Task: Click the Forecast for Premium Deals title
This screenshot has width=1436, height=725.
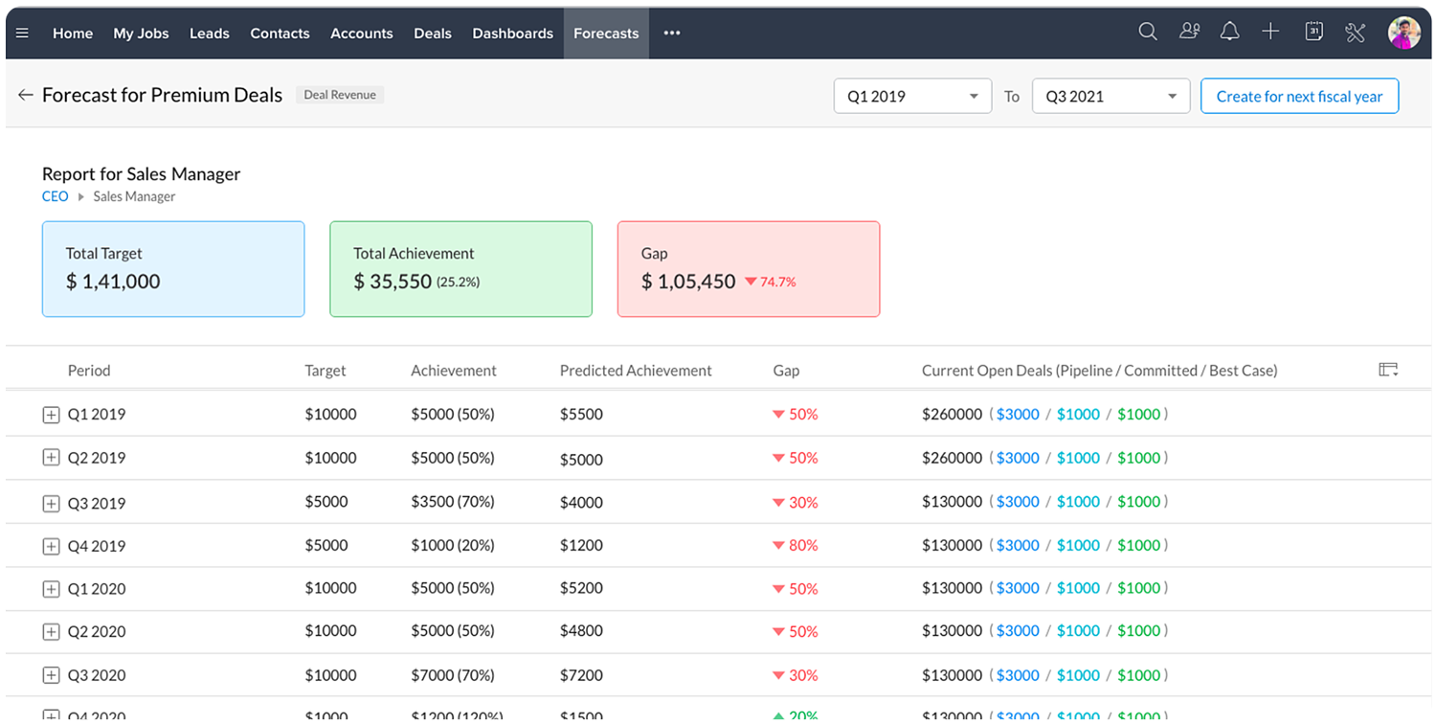Action: pos(163,95)
